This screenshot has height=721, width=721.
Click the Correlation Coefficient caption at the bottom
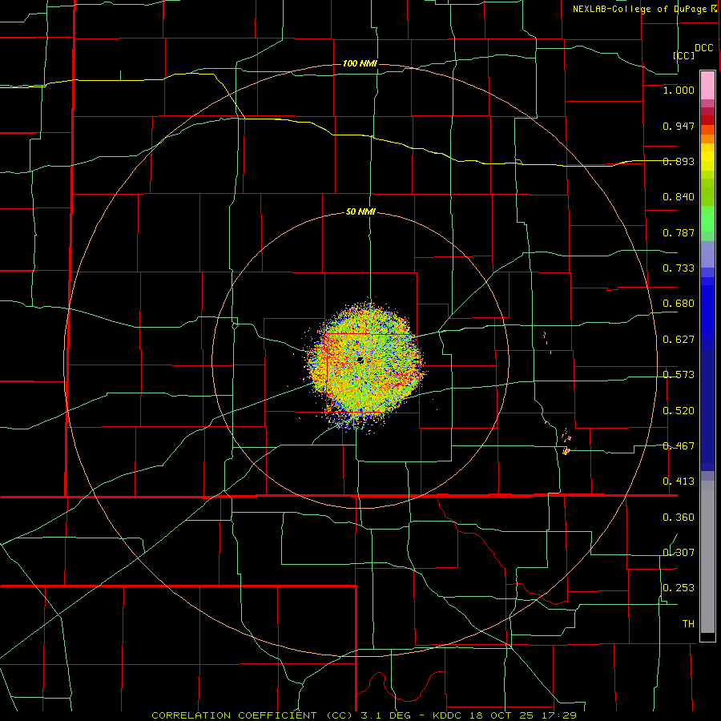365,715
